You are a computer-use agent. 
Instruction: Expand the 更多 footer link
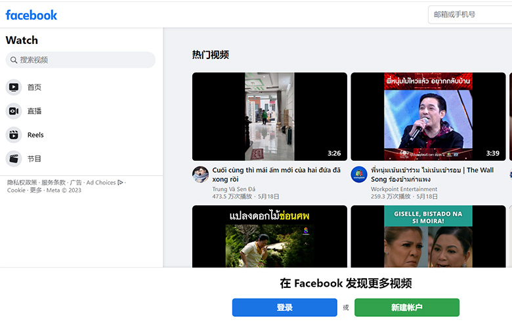click(36, 190)
